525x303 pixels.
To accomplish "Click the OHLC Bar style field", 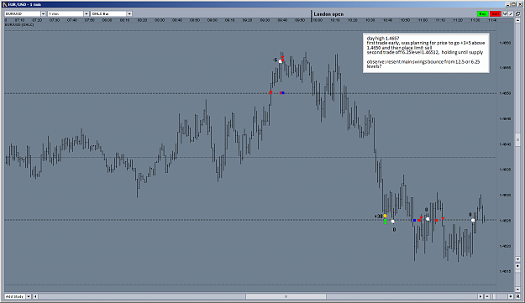I will coord(109,13).
